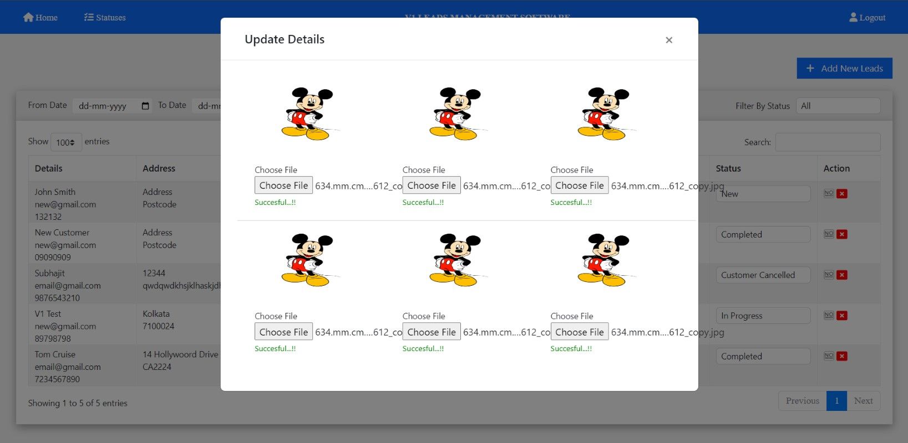Click the phone number 7234567890

coord(57,379)
